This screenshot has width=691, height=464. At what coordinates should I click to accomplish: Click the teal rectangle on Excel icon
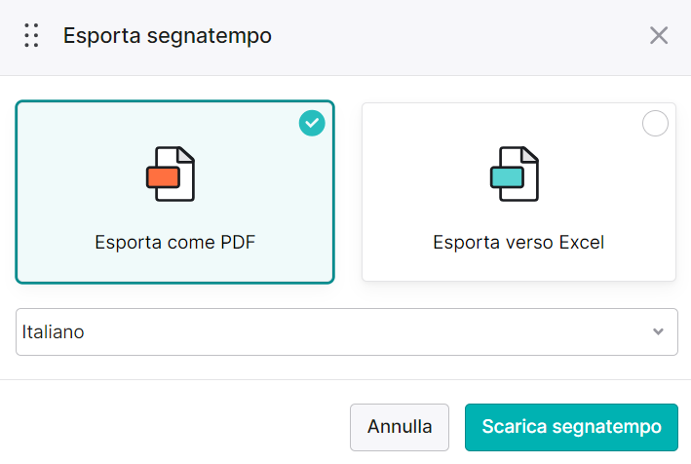(507, 177)
